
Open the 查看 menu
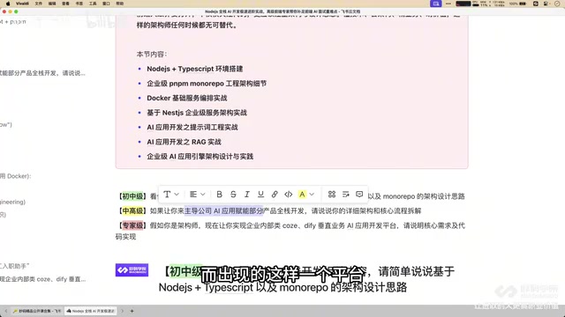(x=65, y=4)
